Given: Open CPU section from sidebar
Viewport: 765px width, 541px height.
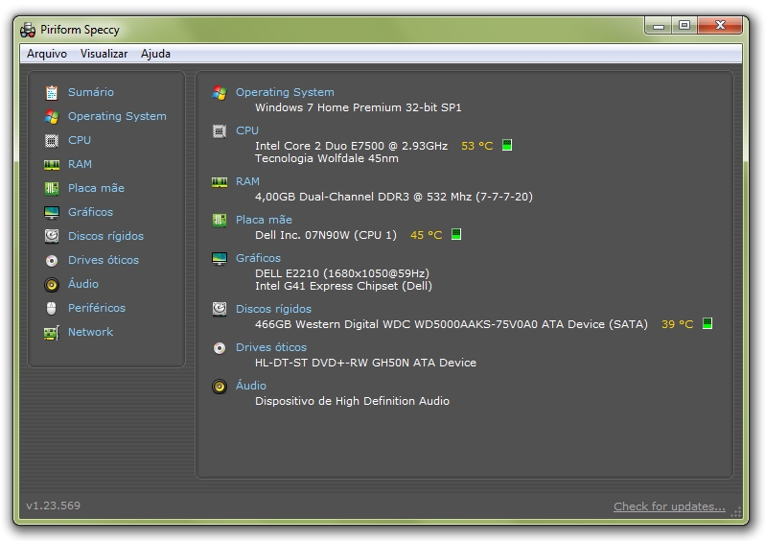Looking at the screenshot, I should (x=80, y=140).
